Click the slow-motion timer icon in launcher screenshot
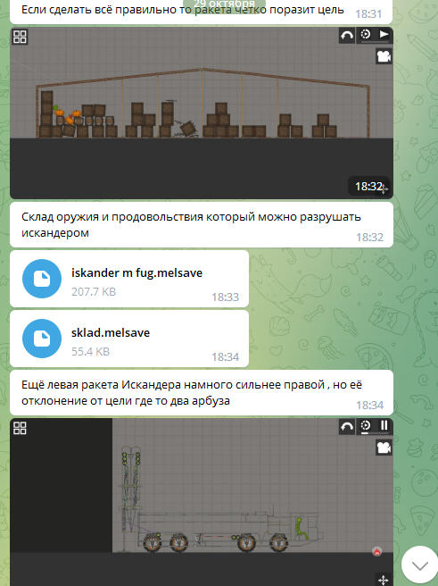 click(x=366, y=426)
